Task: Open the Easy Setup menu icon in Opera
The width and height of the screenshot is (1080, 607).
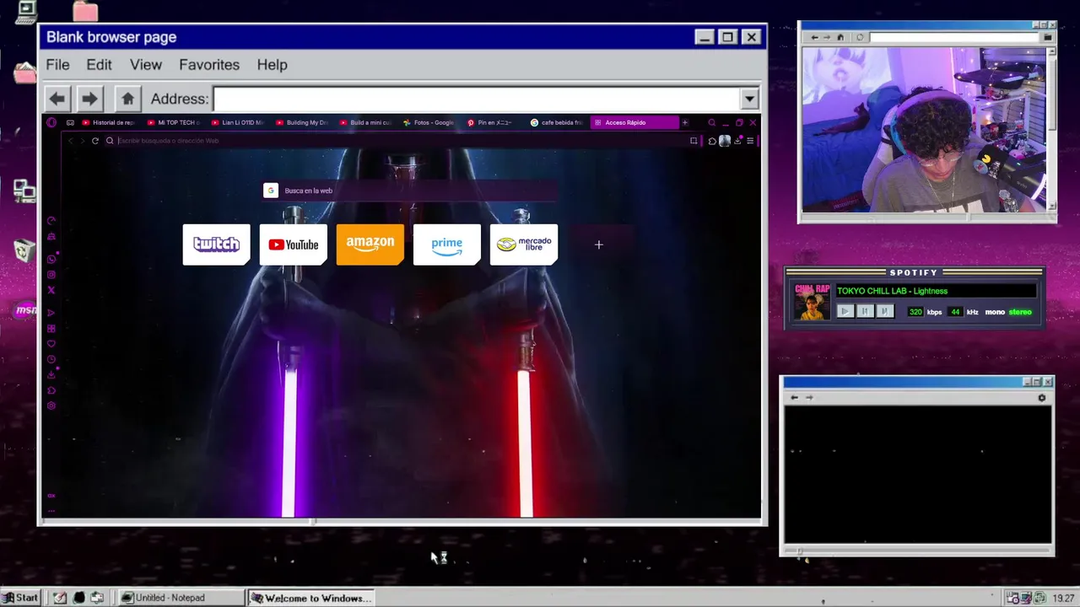Action: click(x=750, y=141)
